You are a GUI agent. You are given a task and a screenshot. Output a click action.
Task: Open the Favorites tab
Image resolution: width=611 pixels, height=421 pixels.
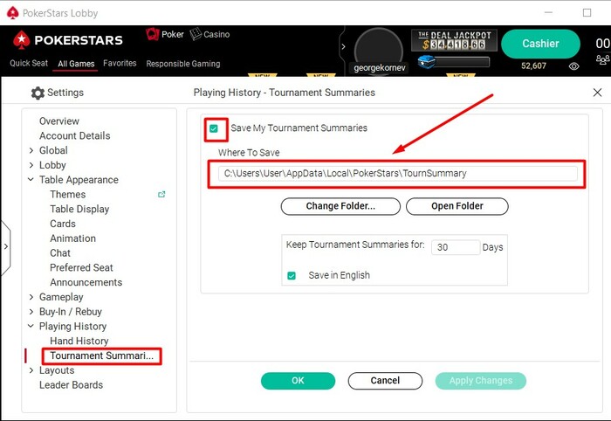click(x=120, y=63)
